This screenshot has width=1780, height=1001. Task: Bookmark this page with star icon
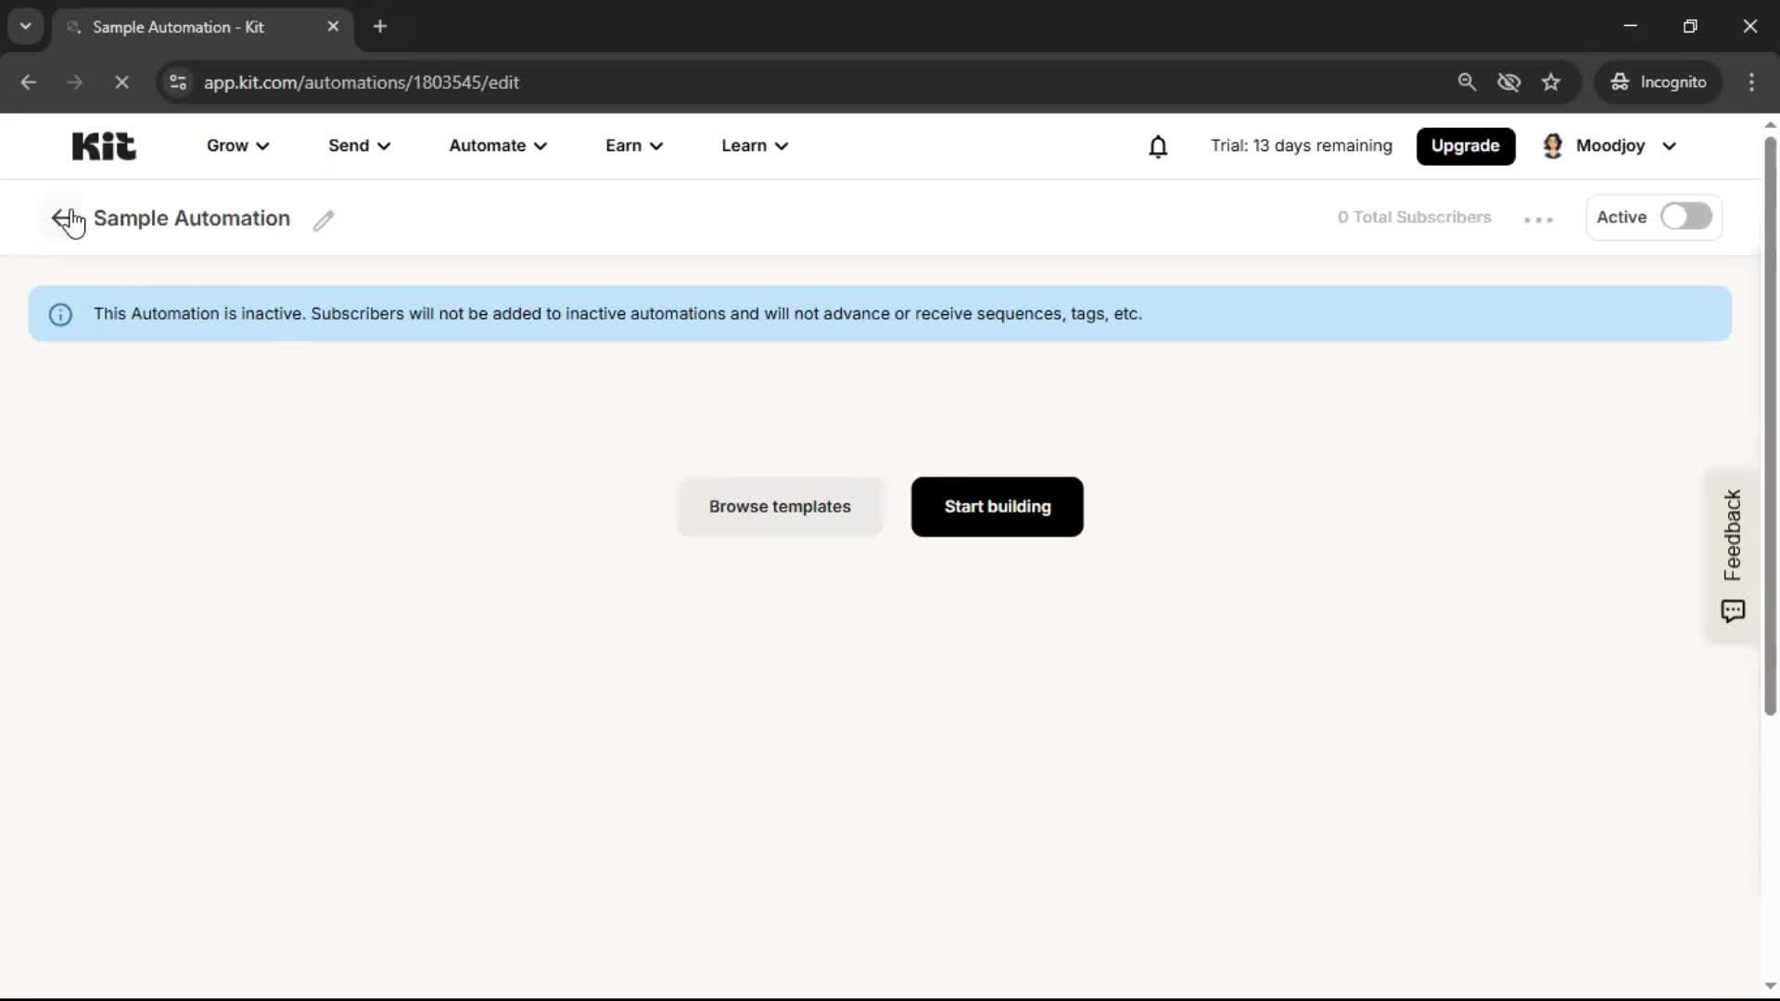tap(1551, 82)
